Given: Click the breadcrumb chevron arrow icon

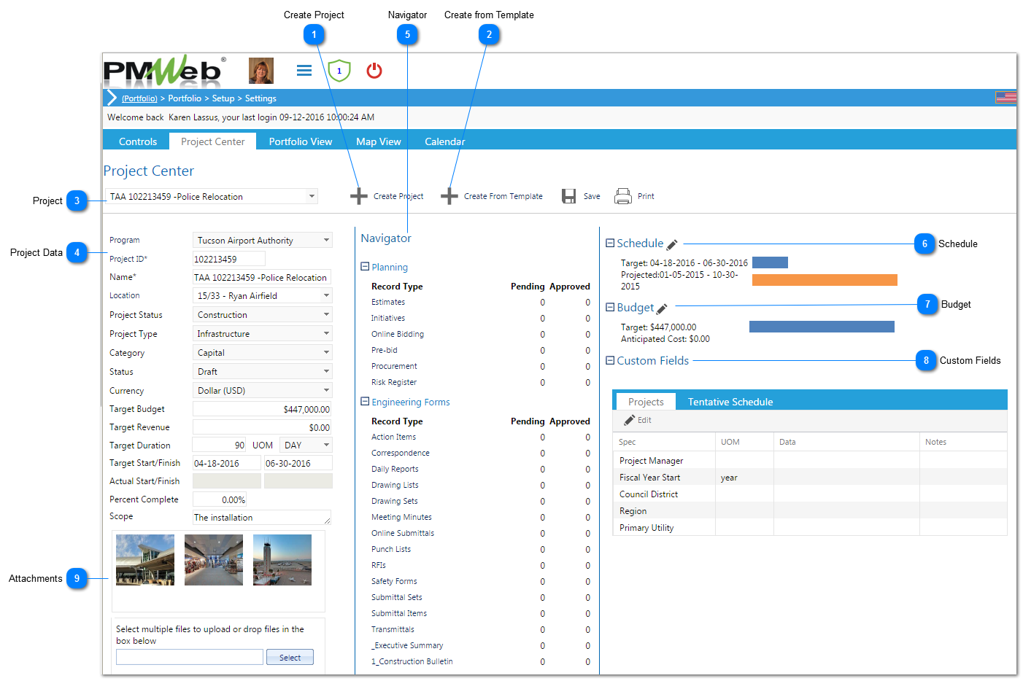Looking at the screenshot, I should (112, 98).
